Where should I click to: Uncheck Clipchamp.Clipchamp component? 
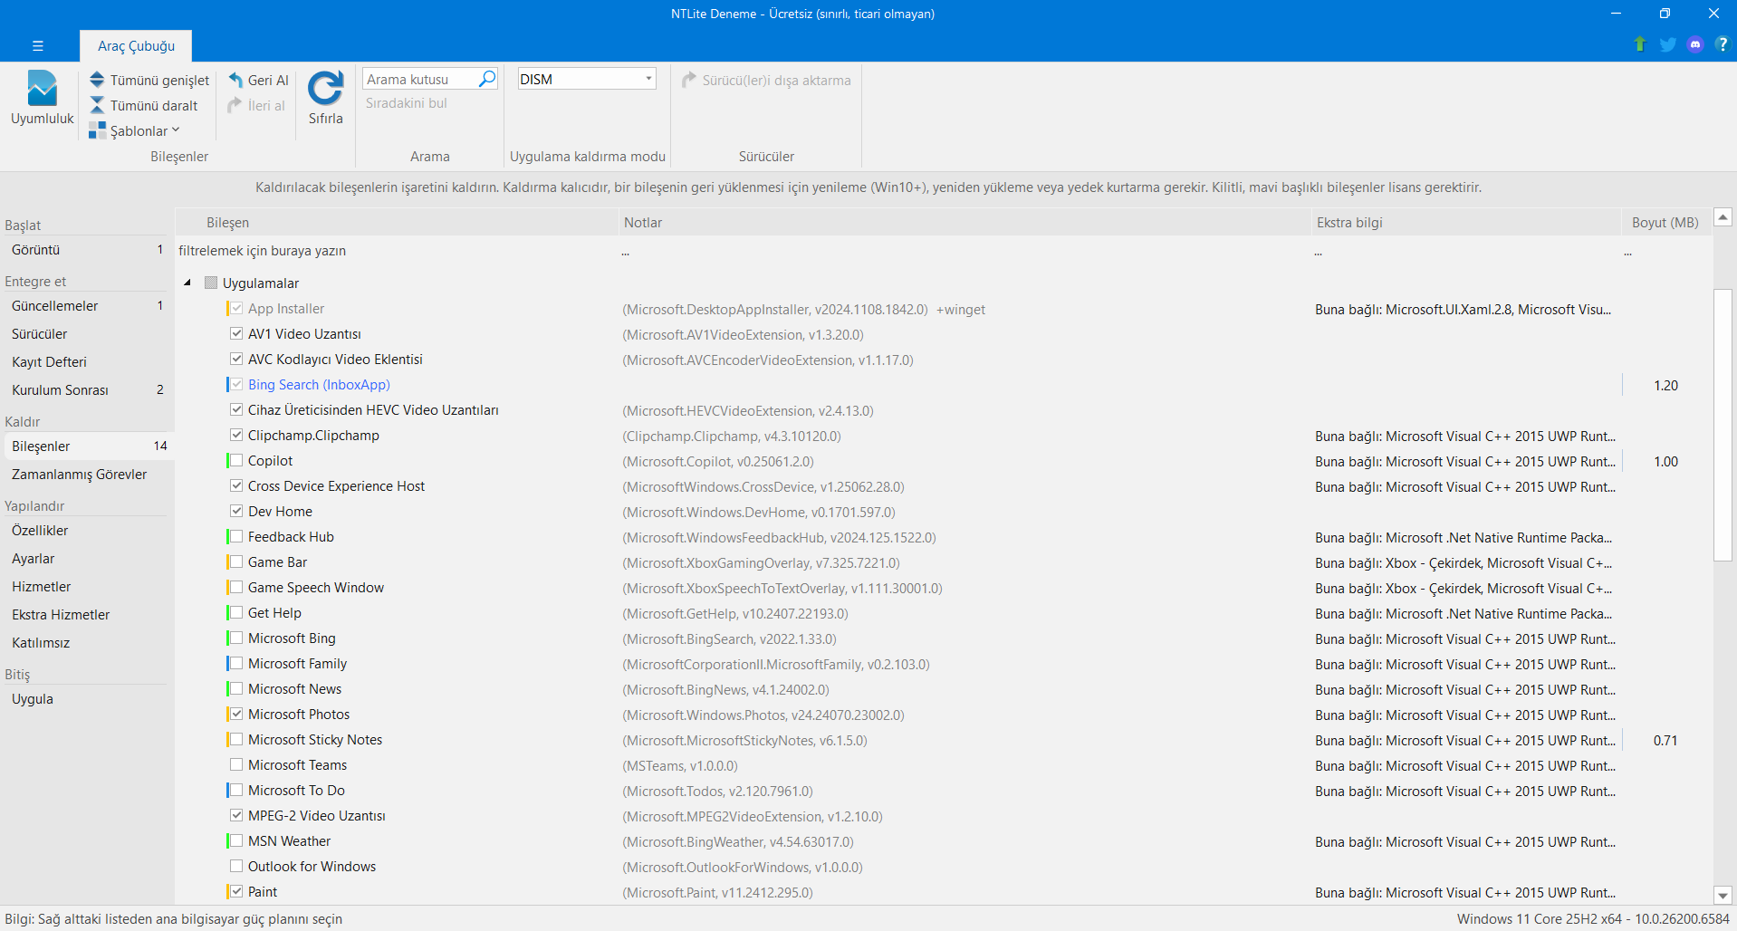tap(236, 435)
